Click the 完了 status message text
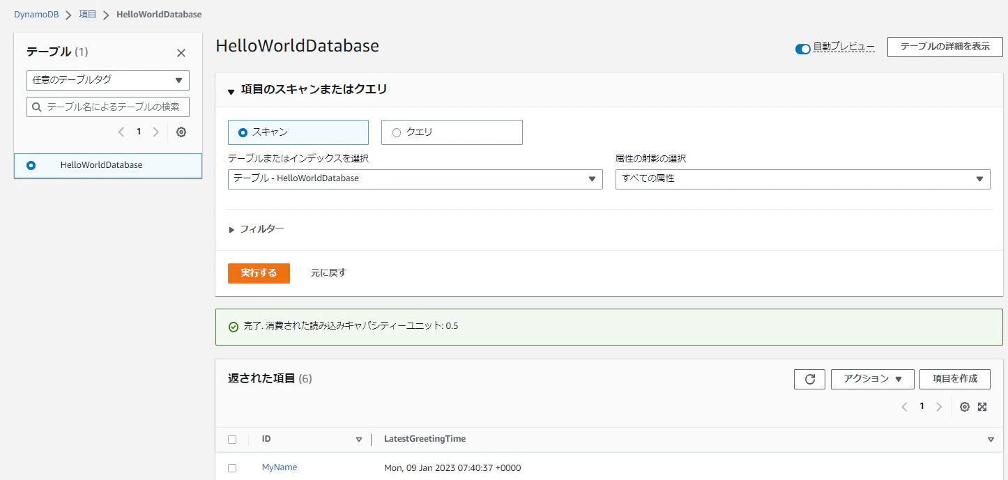This screenshot has width=1008, height=480. click(351, 326)
